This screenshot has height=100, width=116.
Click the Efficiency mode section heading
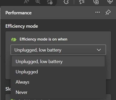pos(22,26)
